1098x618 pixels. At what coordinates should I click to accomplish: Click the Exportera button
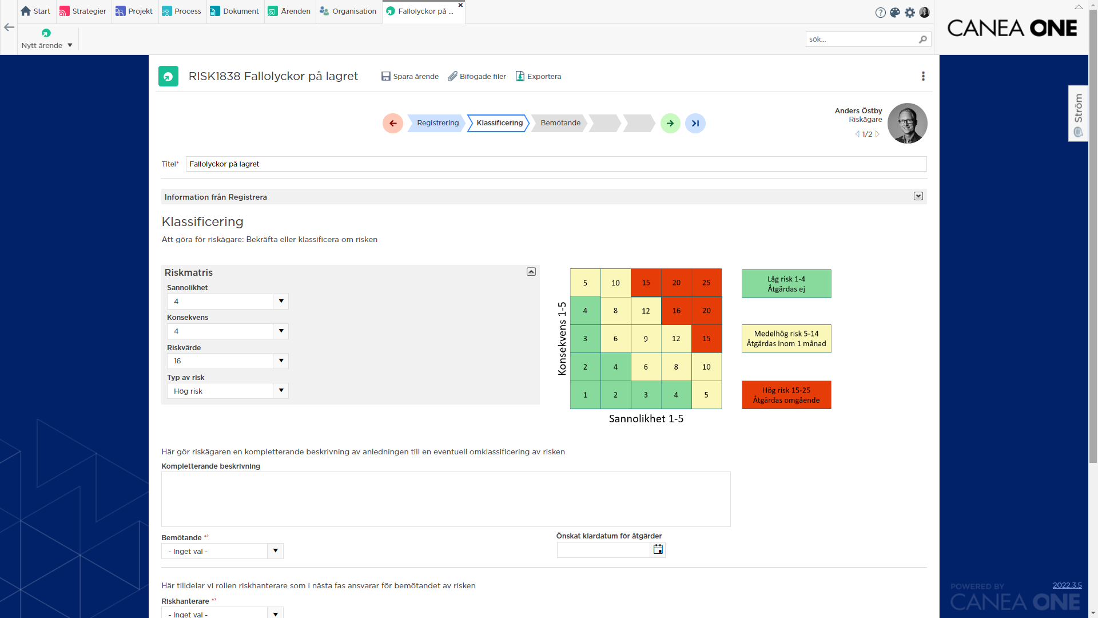click(538, 76)
